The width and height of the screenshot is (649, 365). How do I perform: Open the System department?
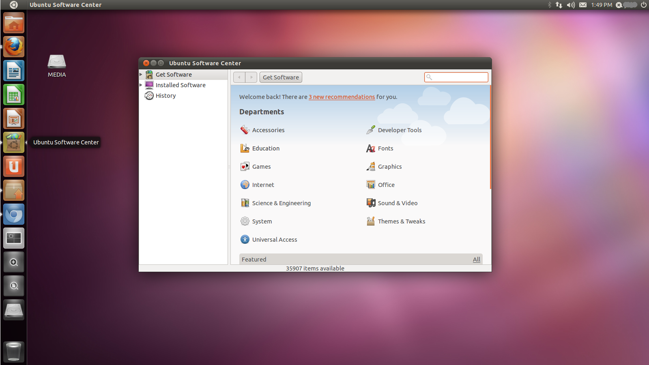point(256,221)
